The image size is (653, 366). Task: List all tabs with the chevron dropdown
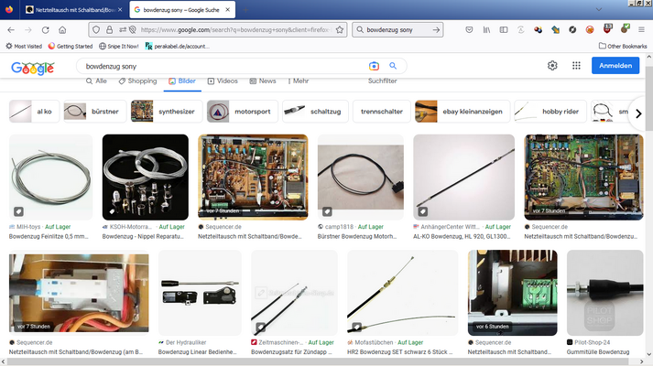coord(598,9)
